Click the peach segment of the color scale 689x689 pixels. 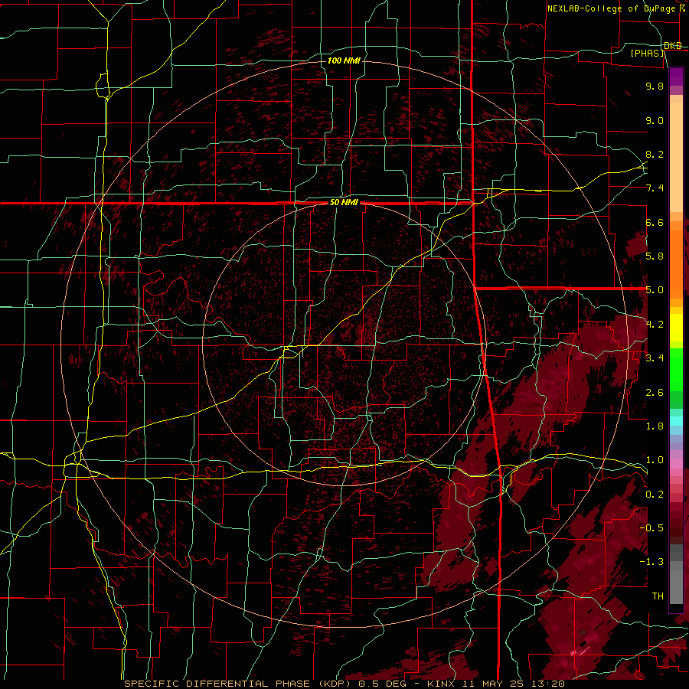(x=676, y=154)
